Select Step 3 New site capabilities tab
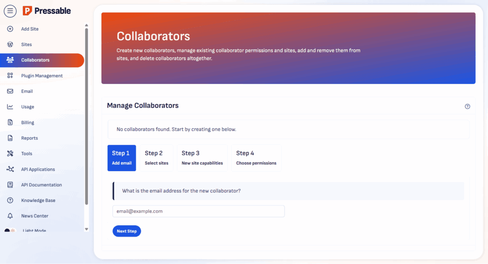 tap(202, 158)
